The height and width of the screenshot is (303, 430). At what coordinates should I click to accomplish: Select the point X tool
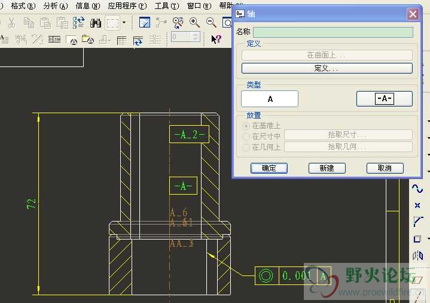coord(417,205)
